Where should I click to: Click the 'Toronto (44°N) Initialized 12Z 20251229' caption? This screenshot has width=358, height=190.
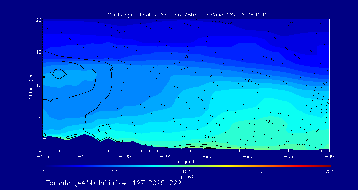[x=114, y=183]
